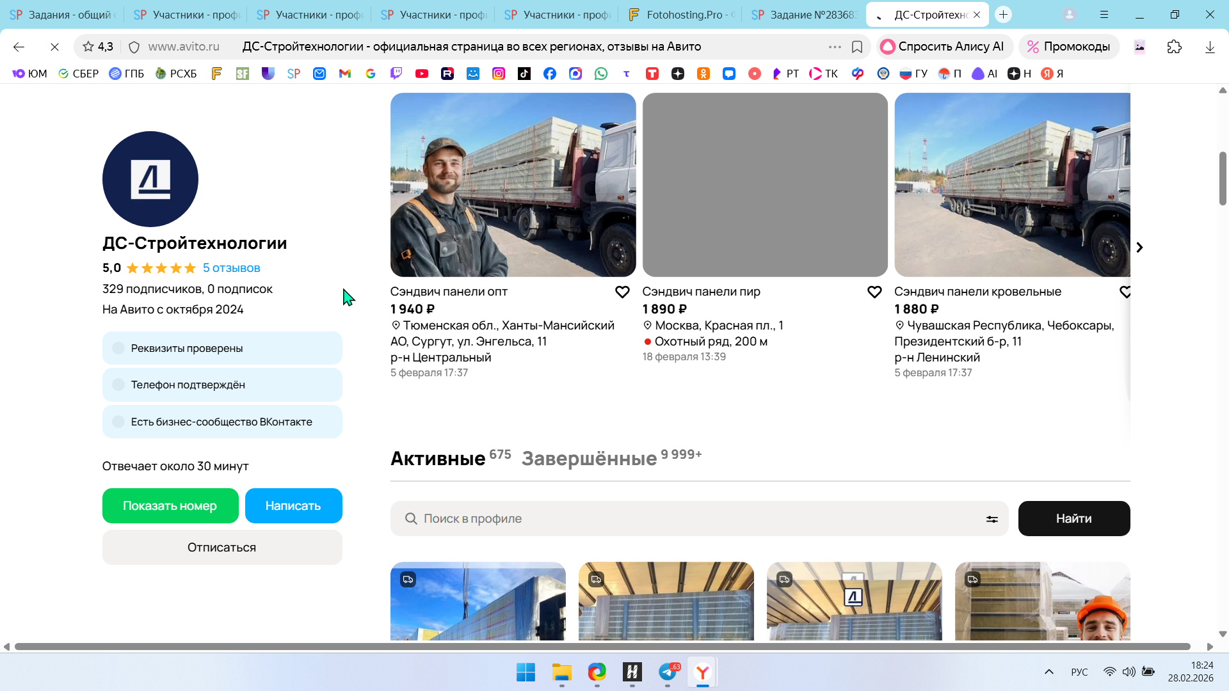Open the 5 отзывов reviews link
Screen dimensions: 1229x691
(x=231, y=268)
